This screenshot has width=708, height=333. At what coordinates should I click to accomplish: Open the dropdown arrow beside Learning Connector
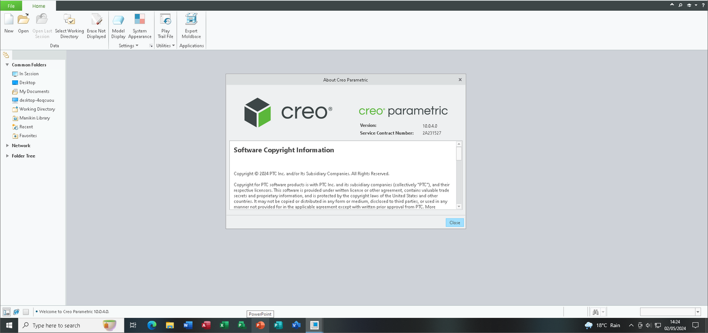pyautogui.click(x=696, y=5)
